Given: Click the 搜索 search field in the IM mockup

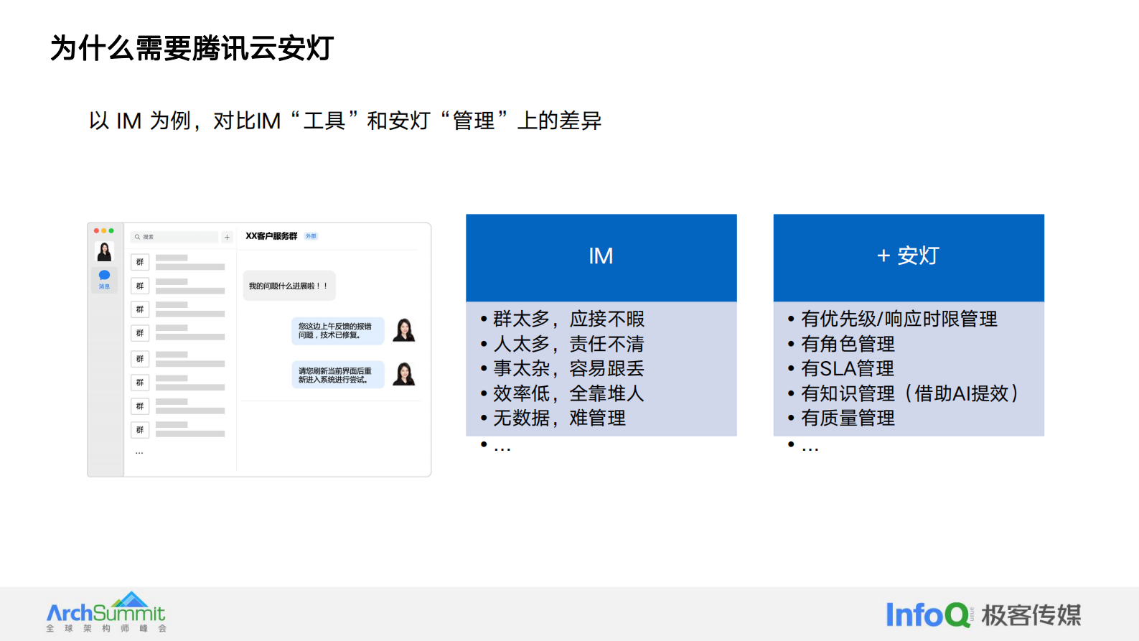Looking at the screenshot, I should click(x=174, y=237).
